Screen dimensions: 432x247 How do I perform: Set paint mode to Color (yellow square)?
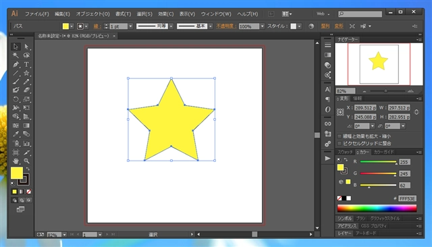(x=14, y=192)
